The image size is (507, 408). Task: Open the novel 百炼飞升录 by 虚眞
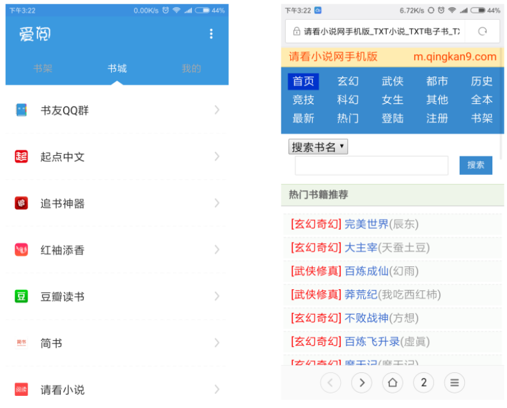point(372,342)
